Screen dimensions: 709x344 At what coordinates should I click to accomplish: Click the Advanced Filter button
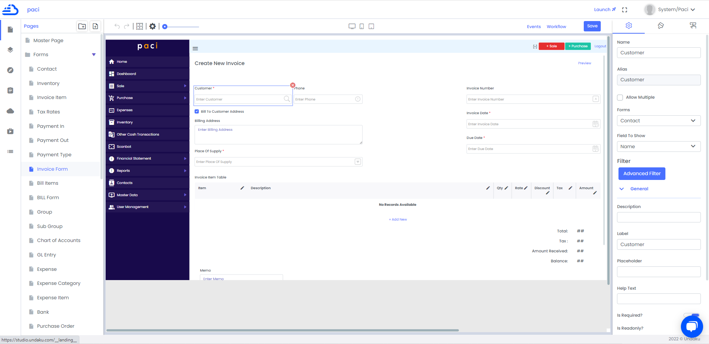pos(641,173)
